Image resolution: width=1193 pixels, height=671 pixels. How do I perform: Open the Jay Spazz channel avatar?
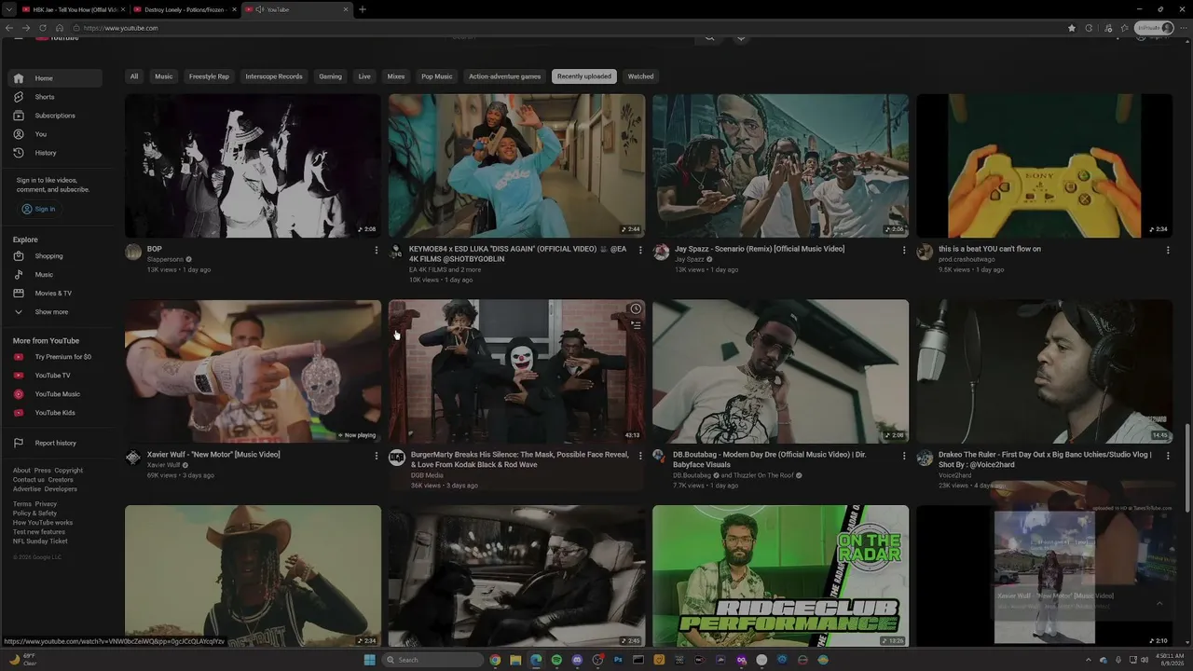click(661, 252)
